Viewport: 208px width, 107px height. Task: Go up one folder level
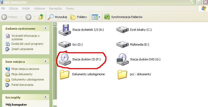click(x=41, y=17)
